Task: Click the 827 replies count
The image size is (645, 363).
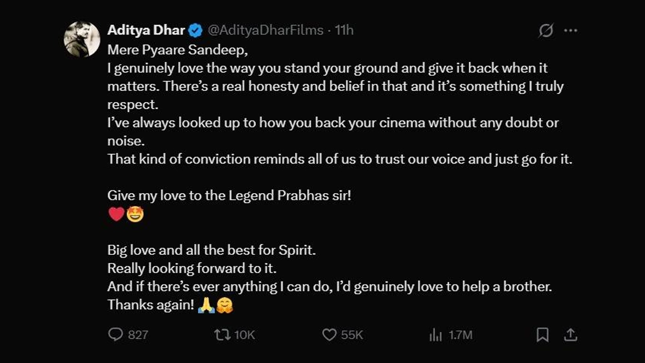Action: [138, 335]
